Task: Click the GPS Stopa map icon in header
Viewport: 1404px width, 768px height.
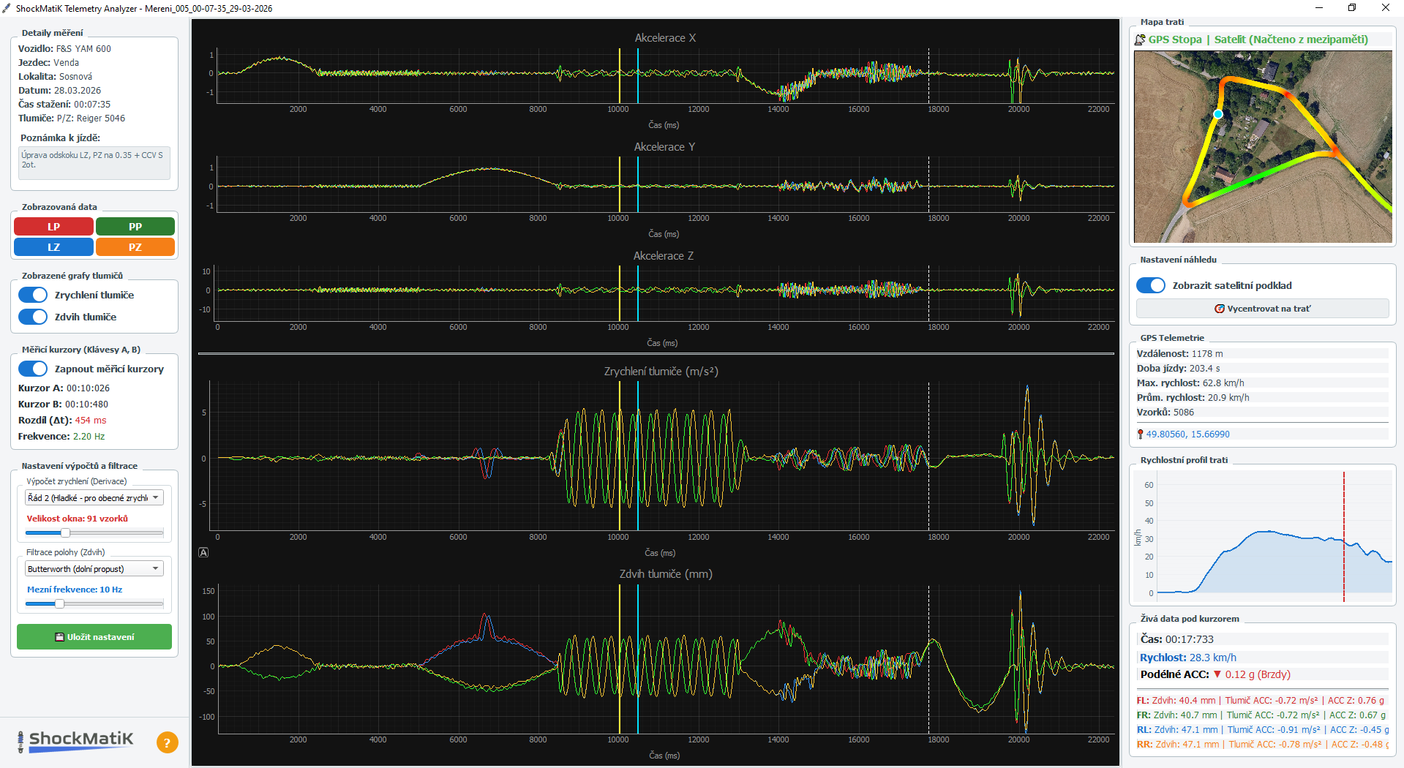Action: (1140, 39)
